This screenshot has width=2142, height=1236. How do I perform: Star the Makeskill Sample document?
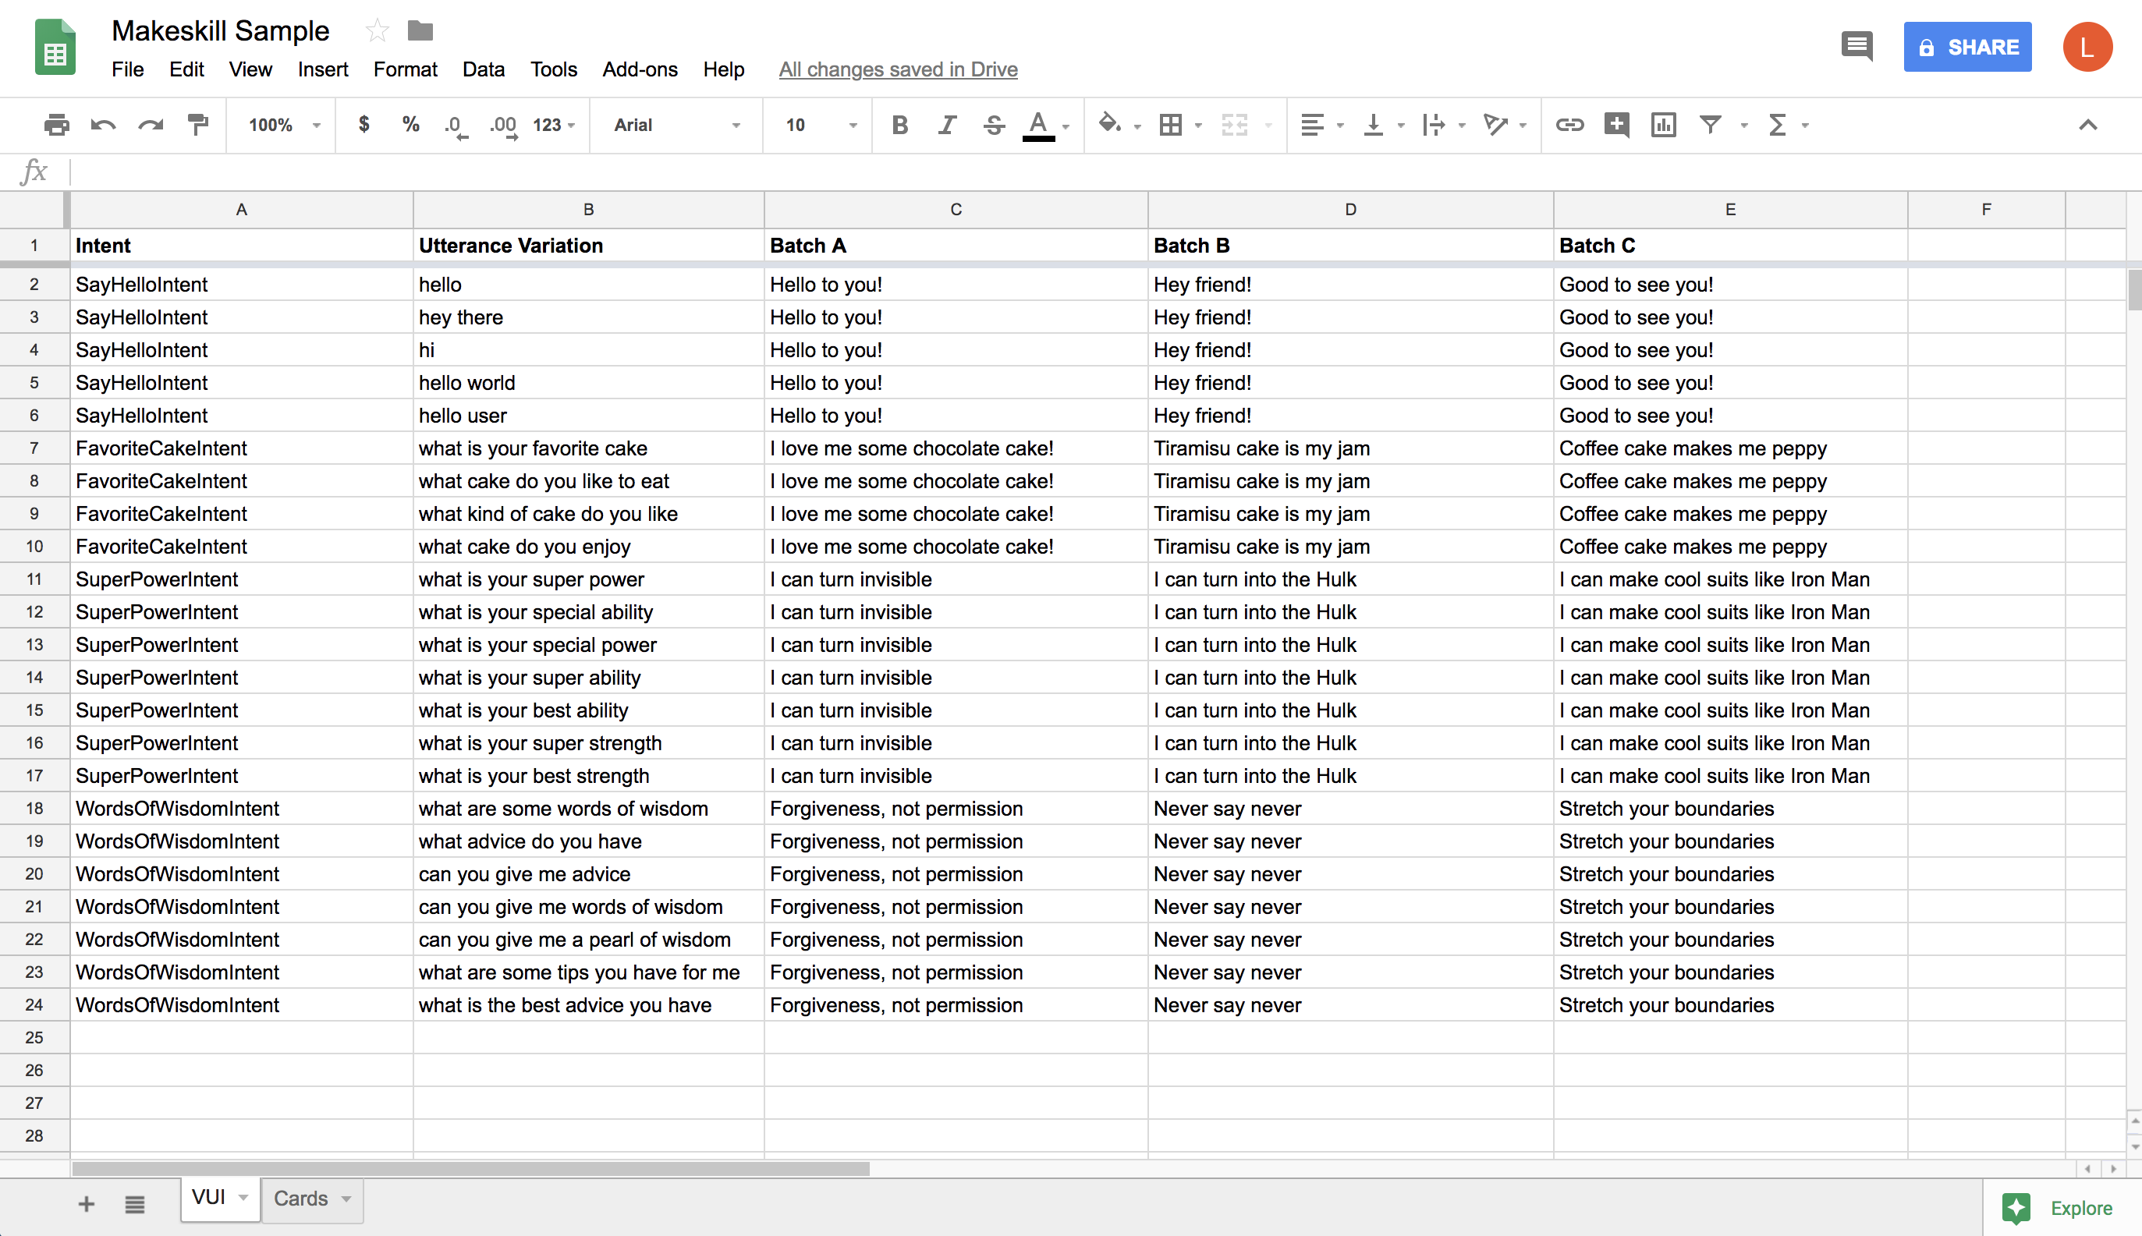pyautogui.click(x=377, y=31)
